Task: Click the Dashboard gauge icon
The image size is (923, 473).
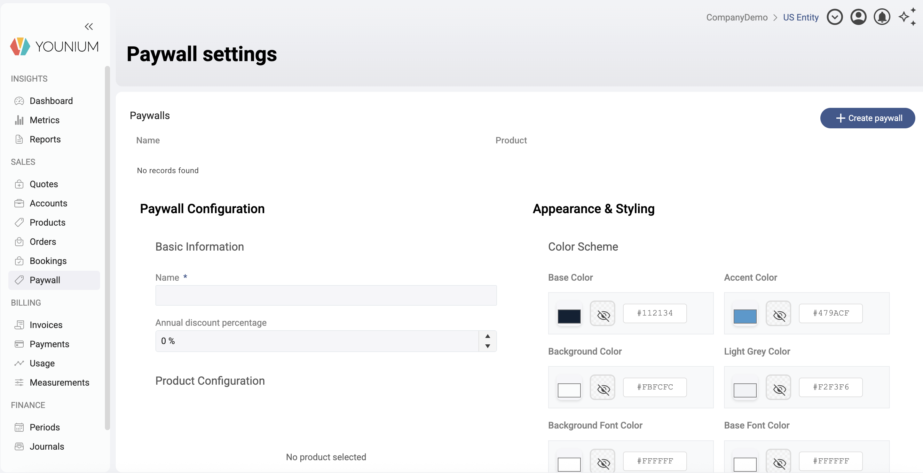Action: click(x=19, y=101)
